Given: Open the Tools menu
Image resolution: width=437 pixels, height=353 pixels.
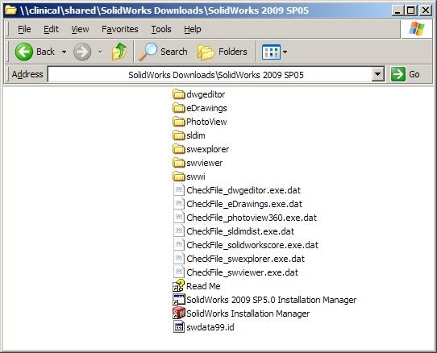Looking at the screenshot, I should pos(161,29).
